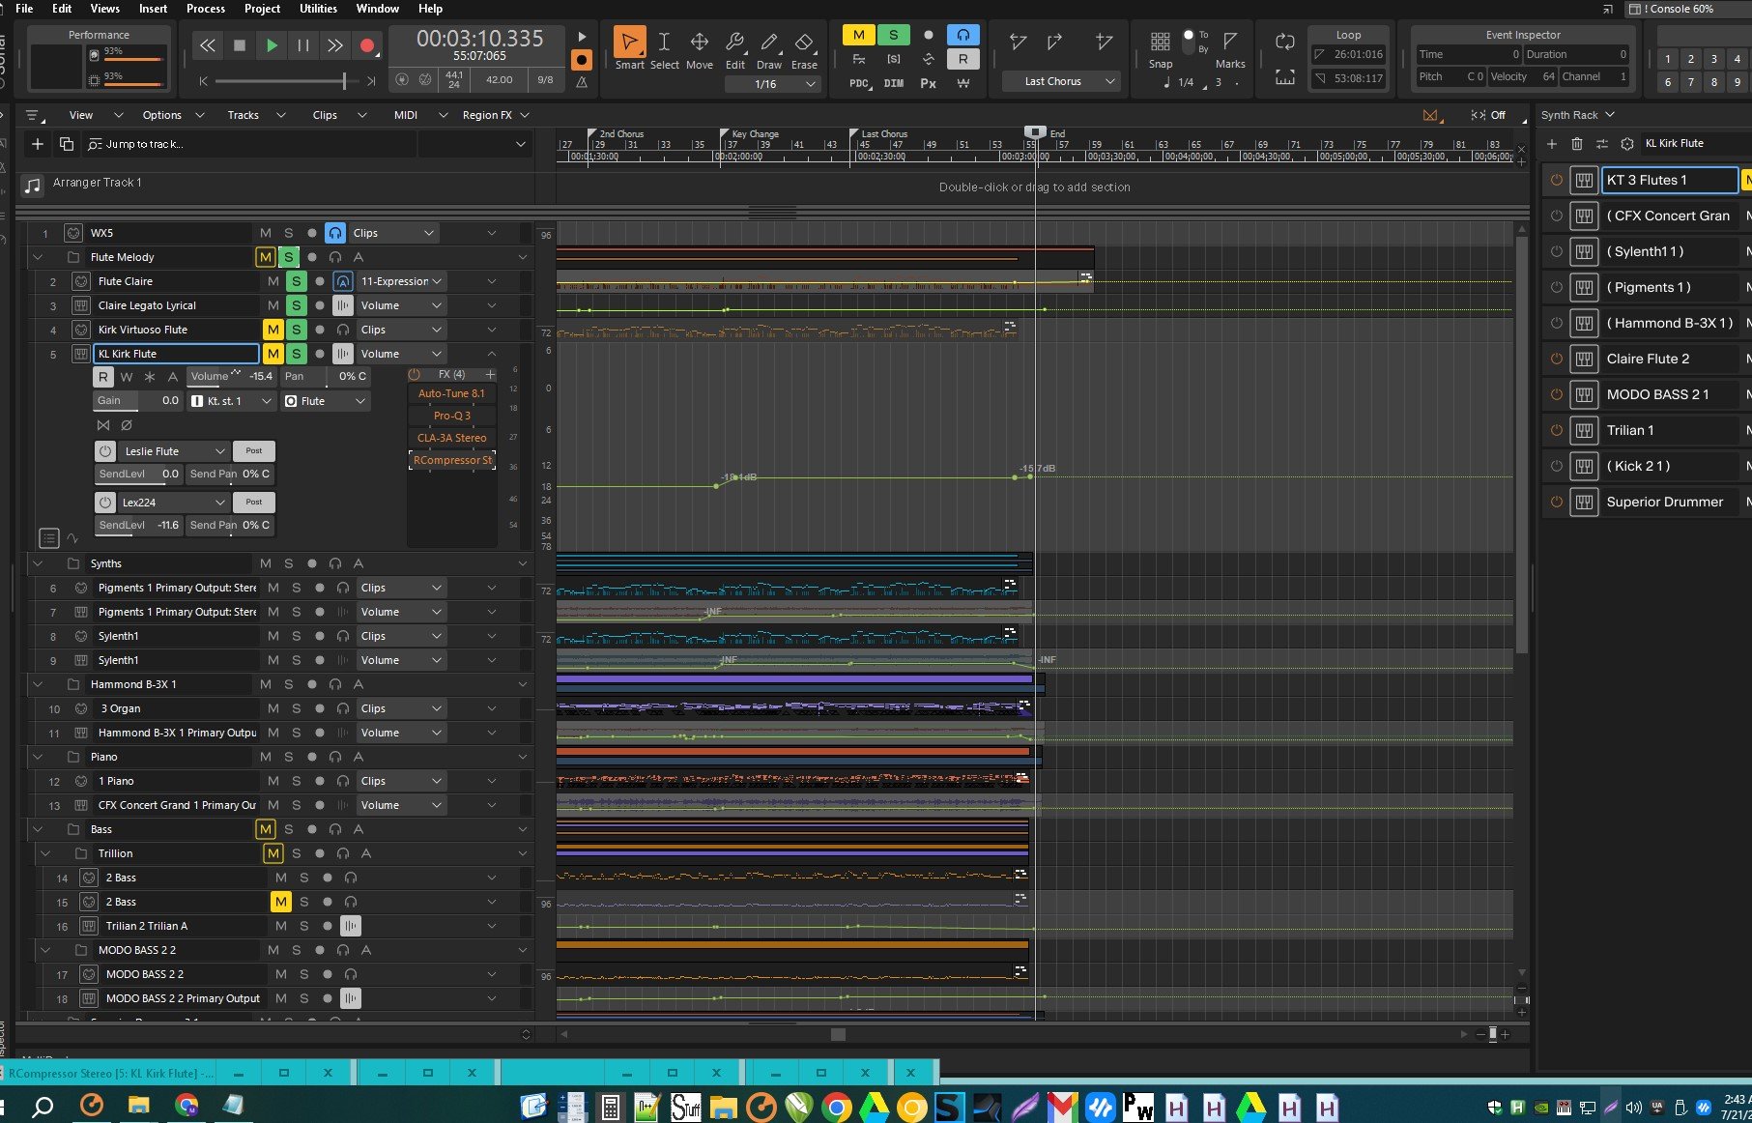Arm record on the WX5 track
The width and height of the screenshot is (1752, 1123).
pos(312,233)
